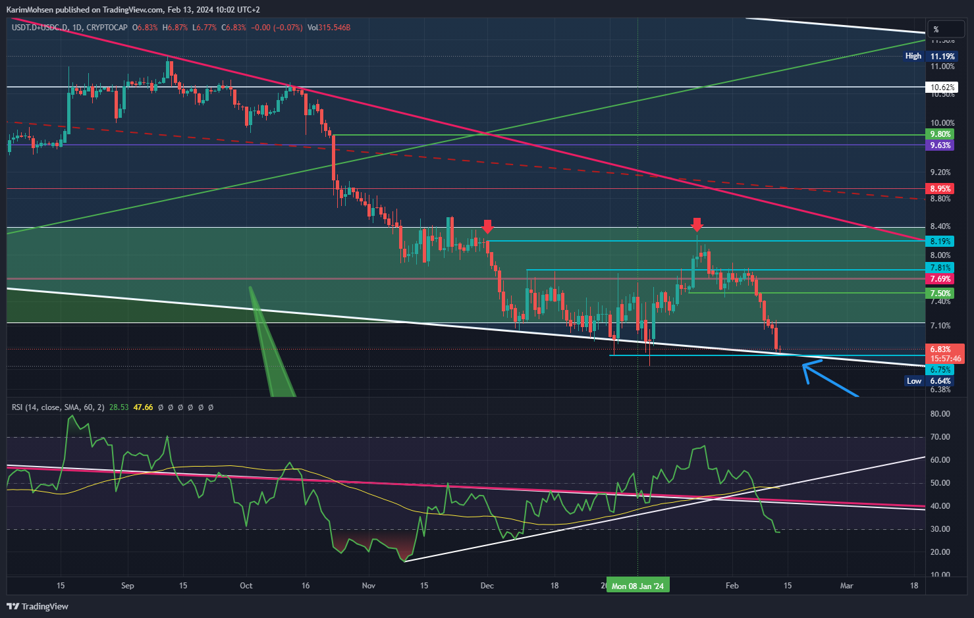The image size is (974, 618).
Task: Click the white 10.62% price label
Action: pyautogui.click(x=942, y=87)
